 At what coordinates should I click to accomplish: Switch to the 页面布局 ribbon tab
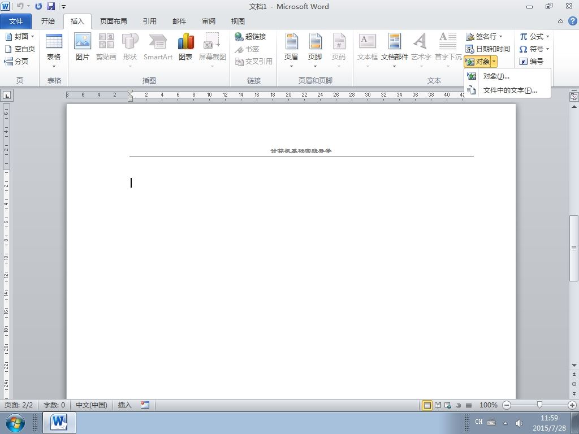click(113, 21)
